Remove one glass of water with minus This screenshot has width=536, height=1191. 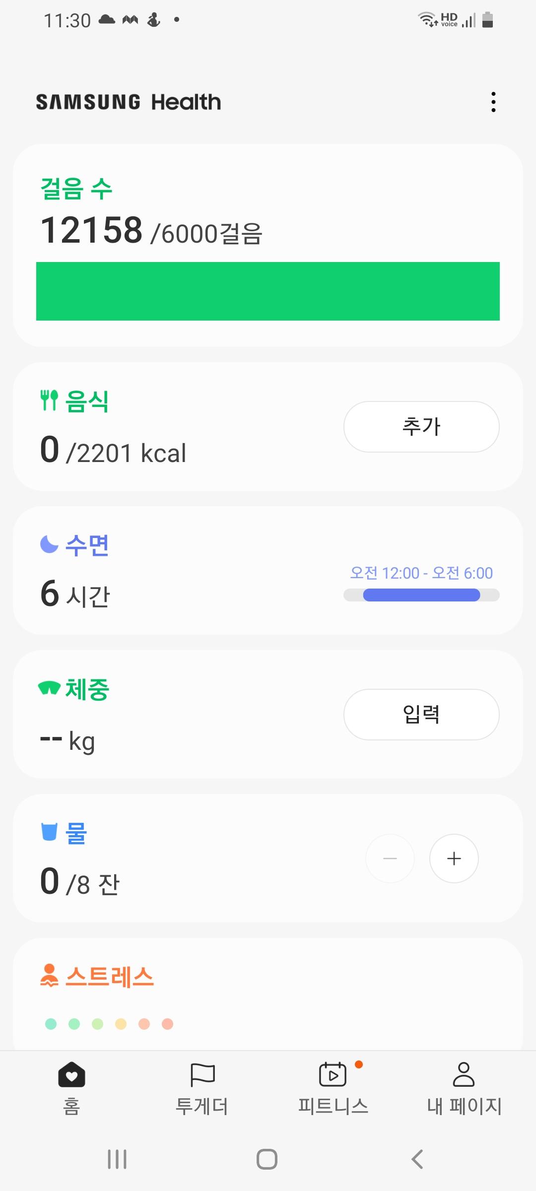390,859
